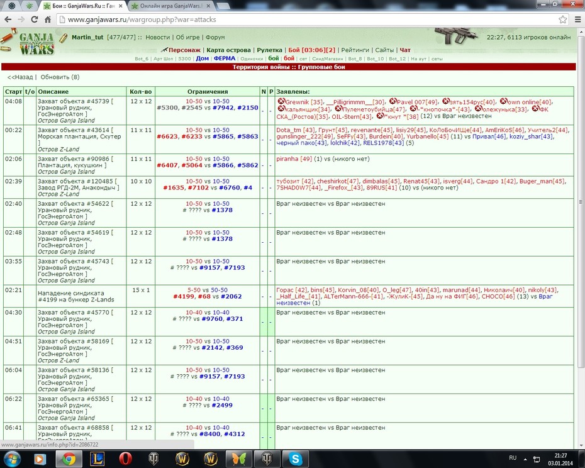The image size is (585, 468).
Task: Go back with the browser arrow
Action: point(8,19)
